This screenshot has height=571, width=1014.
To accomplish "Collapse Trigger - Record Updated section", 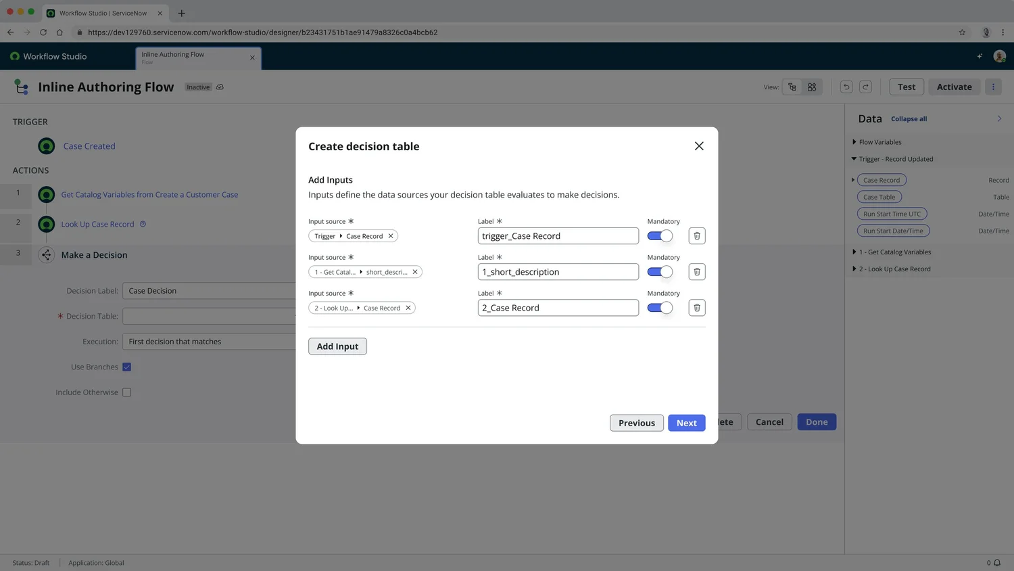I will pos(854,159).
